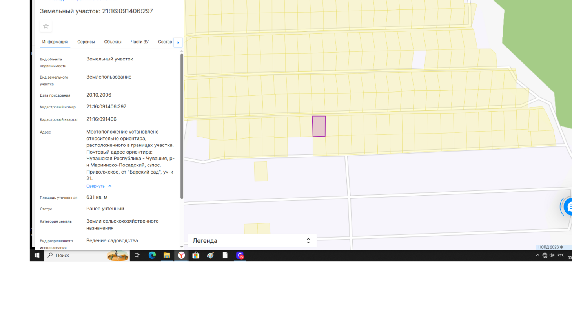
Task: Open the blue chat support bubble
Action: click(567, 207)
